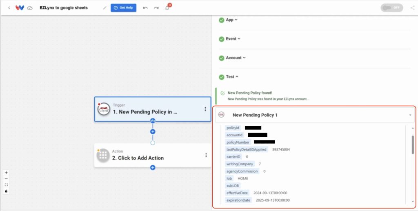Click the lastPolicyDetailIDApplied field label
The image size is (418, 211).
click(x=247, y=149)
